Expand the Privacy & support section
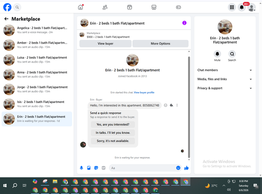 (x=225, y=88)
